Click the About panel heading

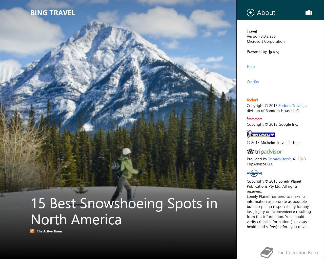pyautogui.click(x=266, y=13)
